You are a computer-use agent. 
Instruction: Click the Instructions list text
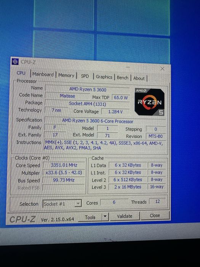point(104,145)
